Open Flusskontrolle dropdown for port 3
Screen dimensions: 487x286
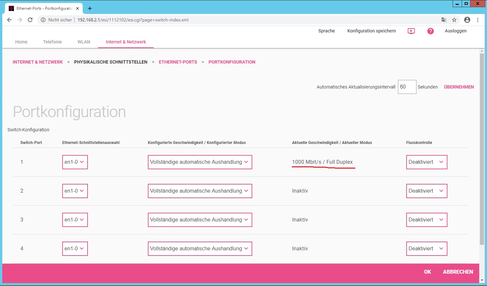(427, 220)
